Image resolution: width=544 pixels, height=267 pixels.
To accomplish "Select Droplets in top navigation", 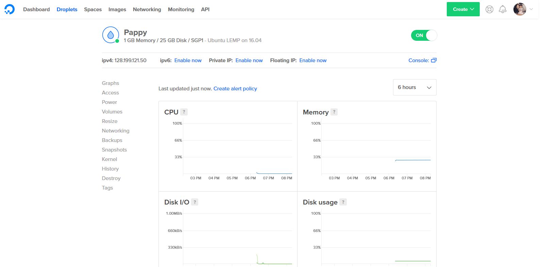I will pos(67,9).
